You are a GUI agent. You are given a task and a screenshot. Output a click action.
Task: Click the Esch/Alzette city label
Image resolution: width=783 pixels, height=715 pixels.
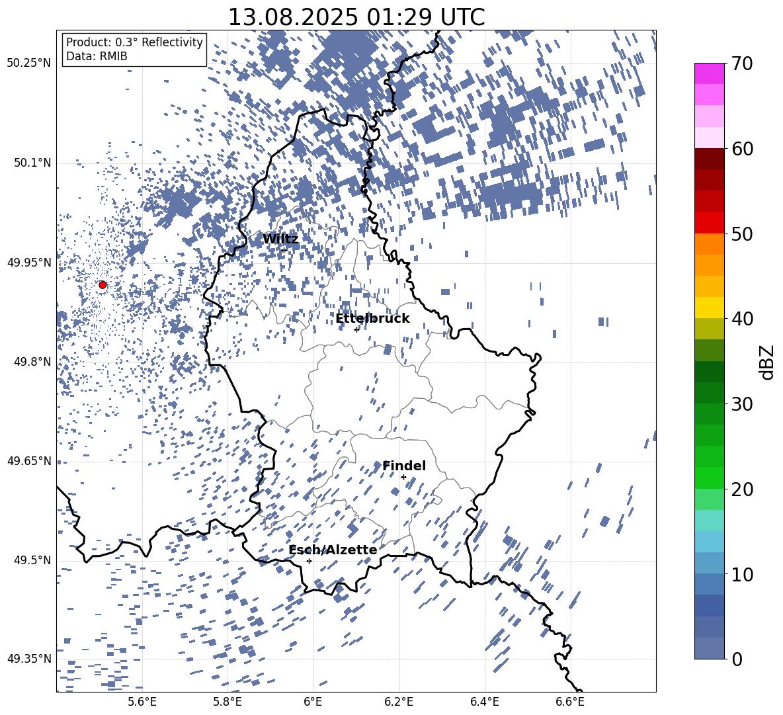333,550
